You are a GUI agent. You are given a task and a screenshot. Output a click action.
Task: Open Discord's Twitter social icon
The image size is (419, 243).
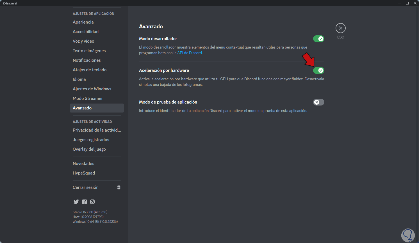pos(76,202)
